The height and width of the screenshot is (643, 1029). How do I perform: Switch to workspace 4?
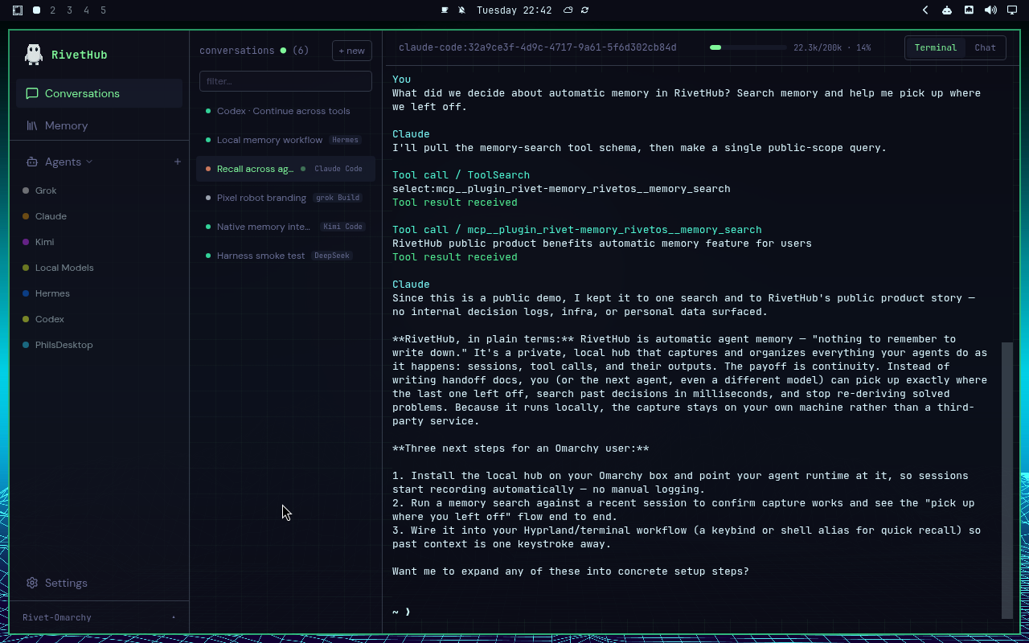(87, 10)
